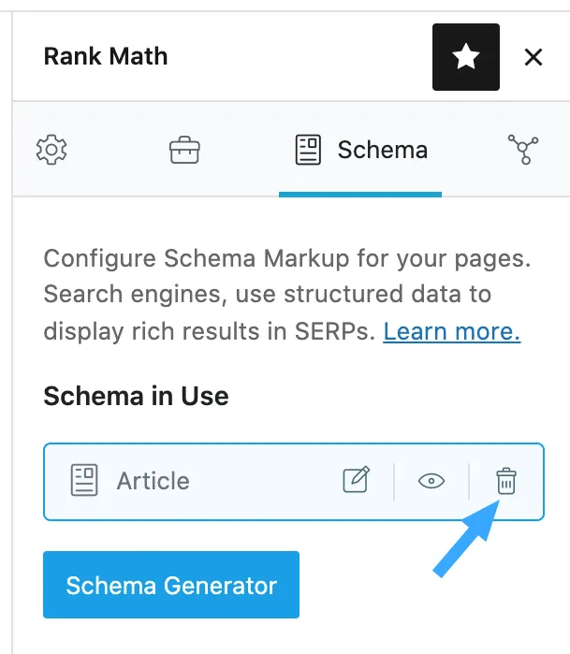Viewport: 570px width, 654px height.
Task: Click the Schema Generator button
Action: pyautogui.click(x=171, y=586)
